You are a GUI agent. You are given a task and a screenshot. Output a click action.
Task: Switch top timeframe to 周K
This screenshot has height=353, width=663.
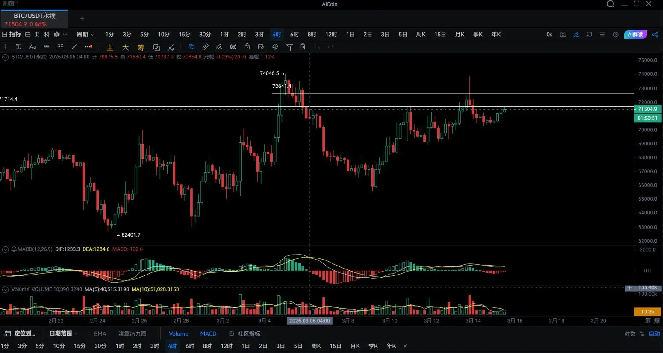[x=421, y=34]
